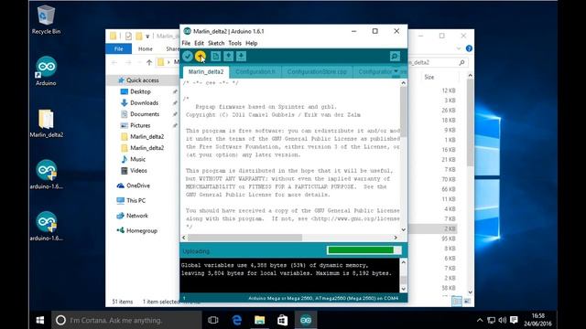Image resolution: width=586 pixels, height=329 pixels.
Task: Click the editor horizontal scrollbar thumb
Action: (x=244, y=238)
